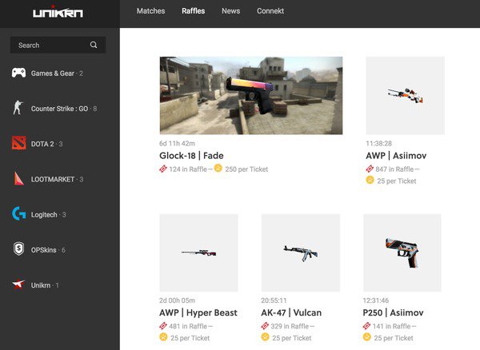Click the 20:55:11 countdown timer
This screenshot has width=480, height=350.
tap(274, 300)
